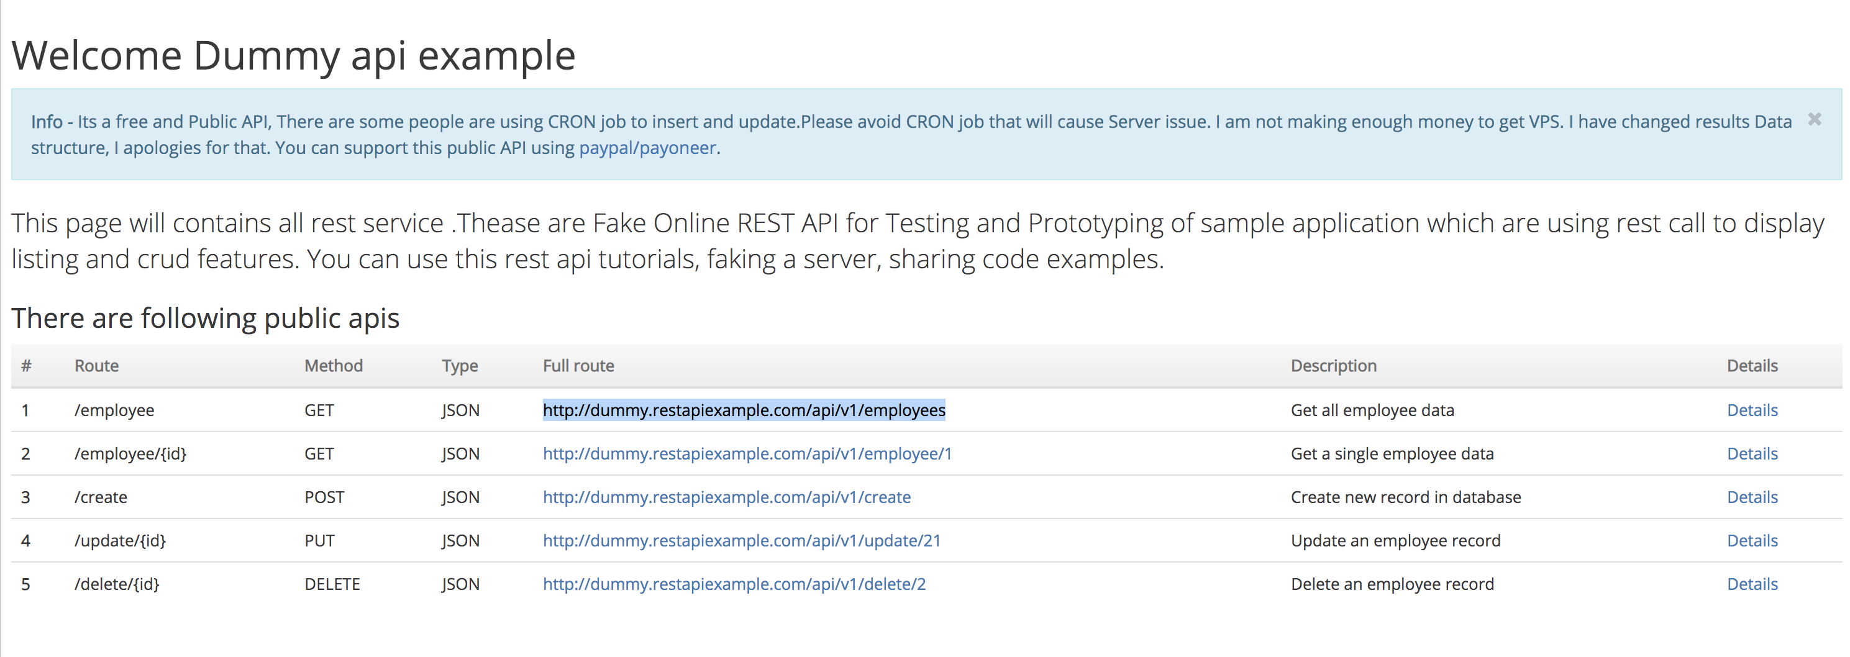Viewport: 1850px width, 657px height.
Task: Open the highlighted /api/v1/employees URL
Action: tap(744, 410)
